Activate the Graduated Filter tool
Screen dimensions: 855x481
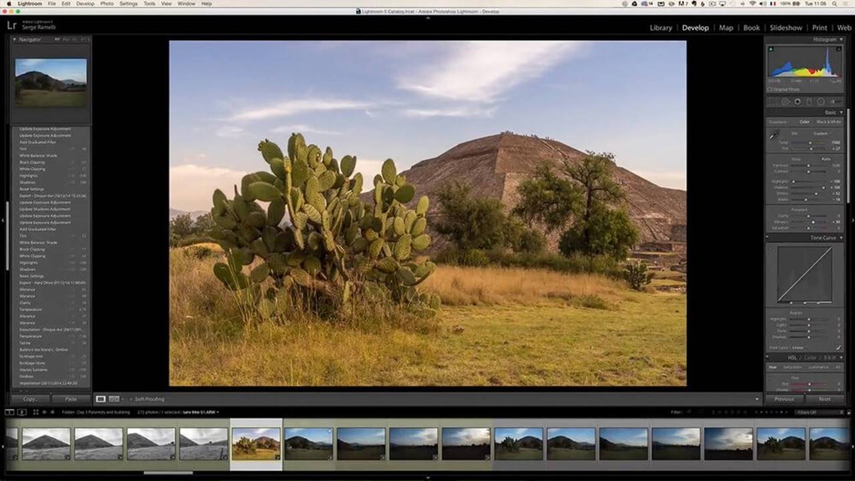point(809,102)
